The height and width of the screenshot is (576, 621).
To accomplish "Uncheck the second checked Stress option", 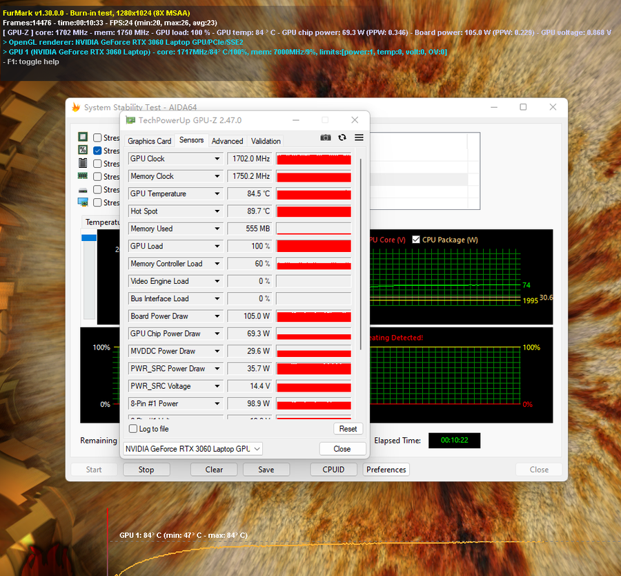I will click(x=97, y=151).
